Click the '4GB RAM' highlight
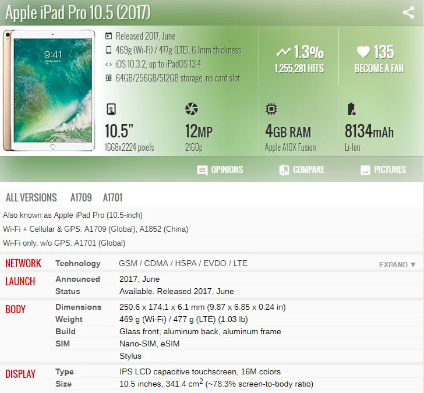 coord(288,132)
